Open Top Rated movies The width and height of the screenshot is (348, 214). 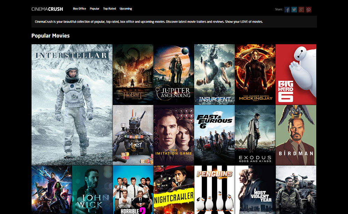pos(110,9)
